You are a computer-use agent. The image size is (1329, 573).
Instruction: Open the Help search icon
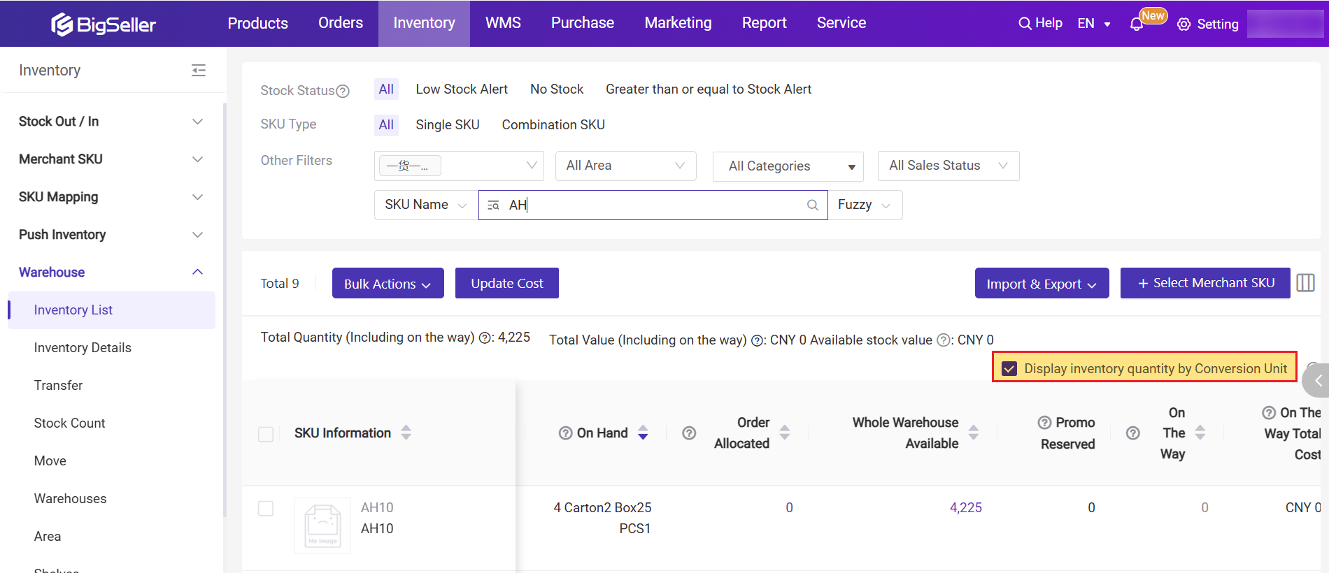(x=1025, y=23)
